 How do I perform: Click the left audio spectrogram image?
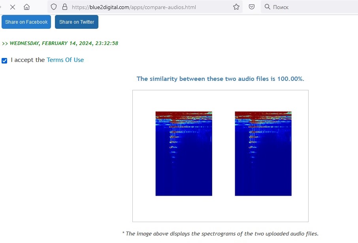(x=184, y=153)
